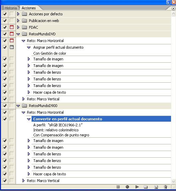
Task: Disable the Hacer capa de texto step under RetosMundoD900
Action: pos(5,174)
